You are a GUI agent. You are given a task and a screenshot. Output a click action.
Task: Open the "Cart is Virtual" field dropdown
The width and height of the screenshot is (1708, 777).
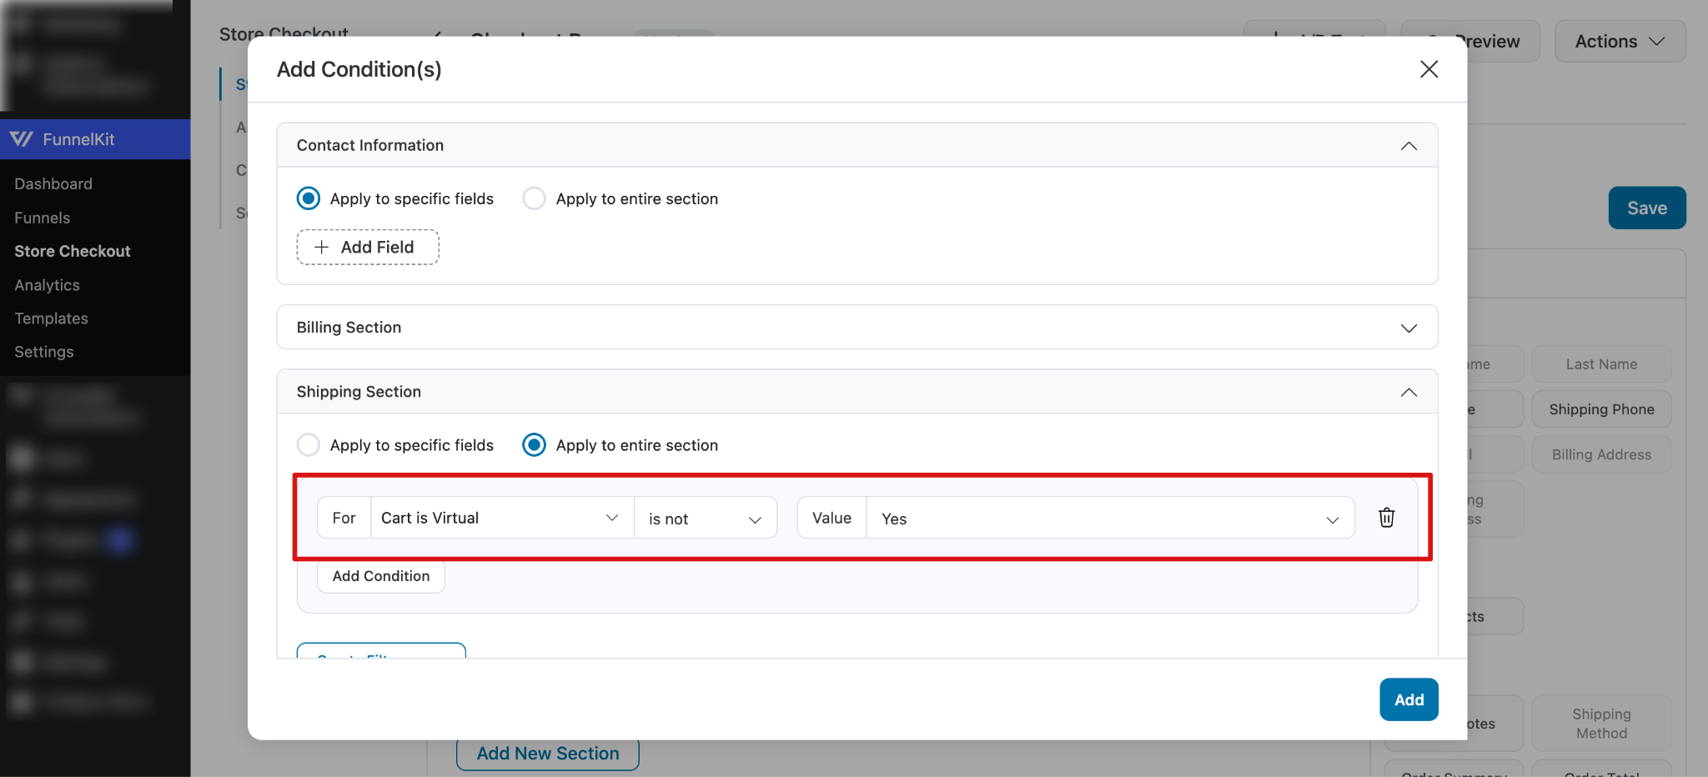pyautogui.click(x=500, y=517)
